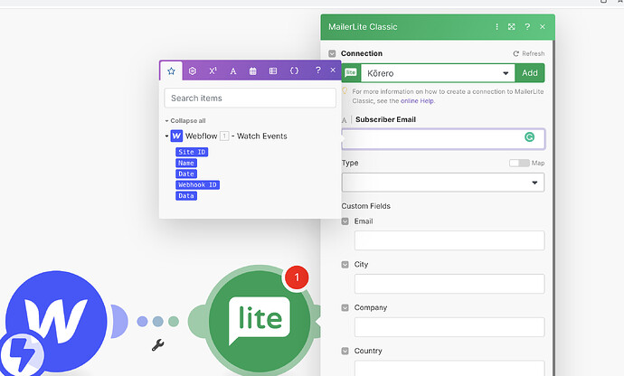624x376 pixels.
Task: Open text and binary functions tab
Action: 233,71
